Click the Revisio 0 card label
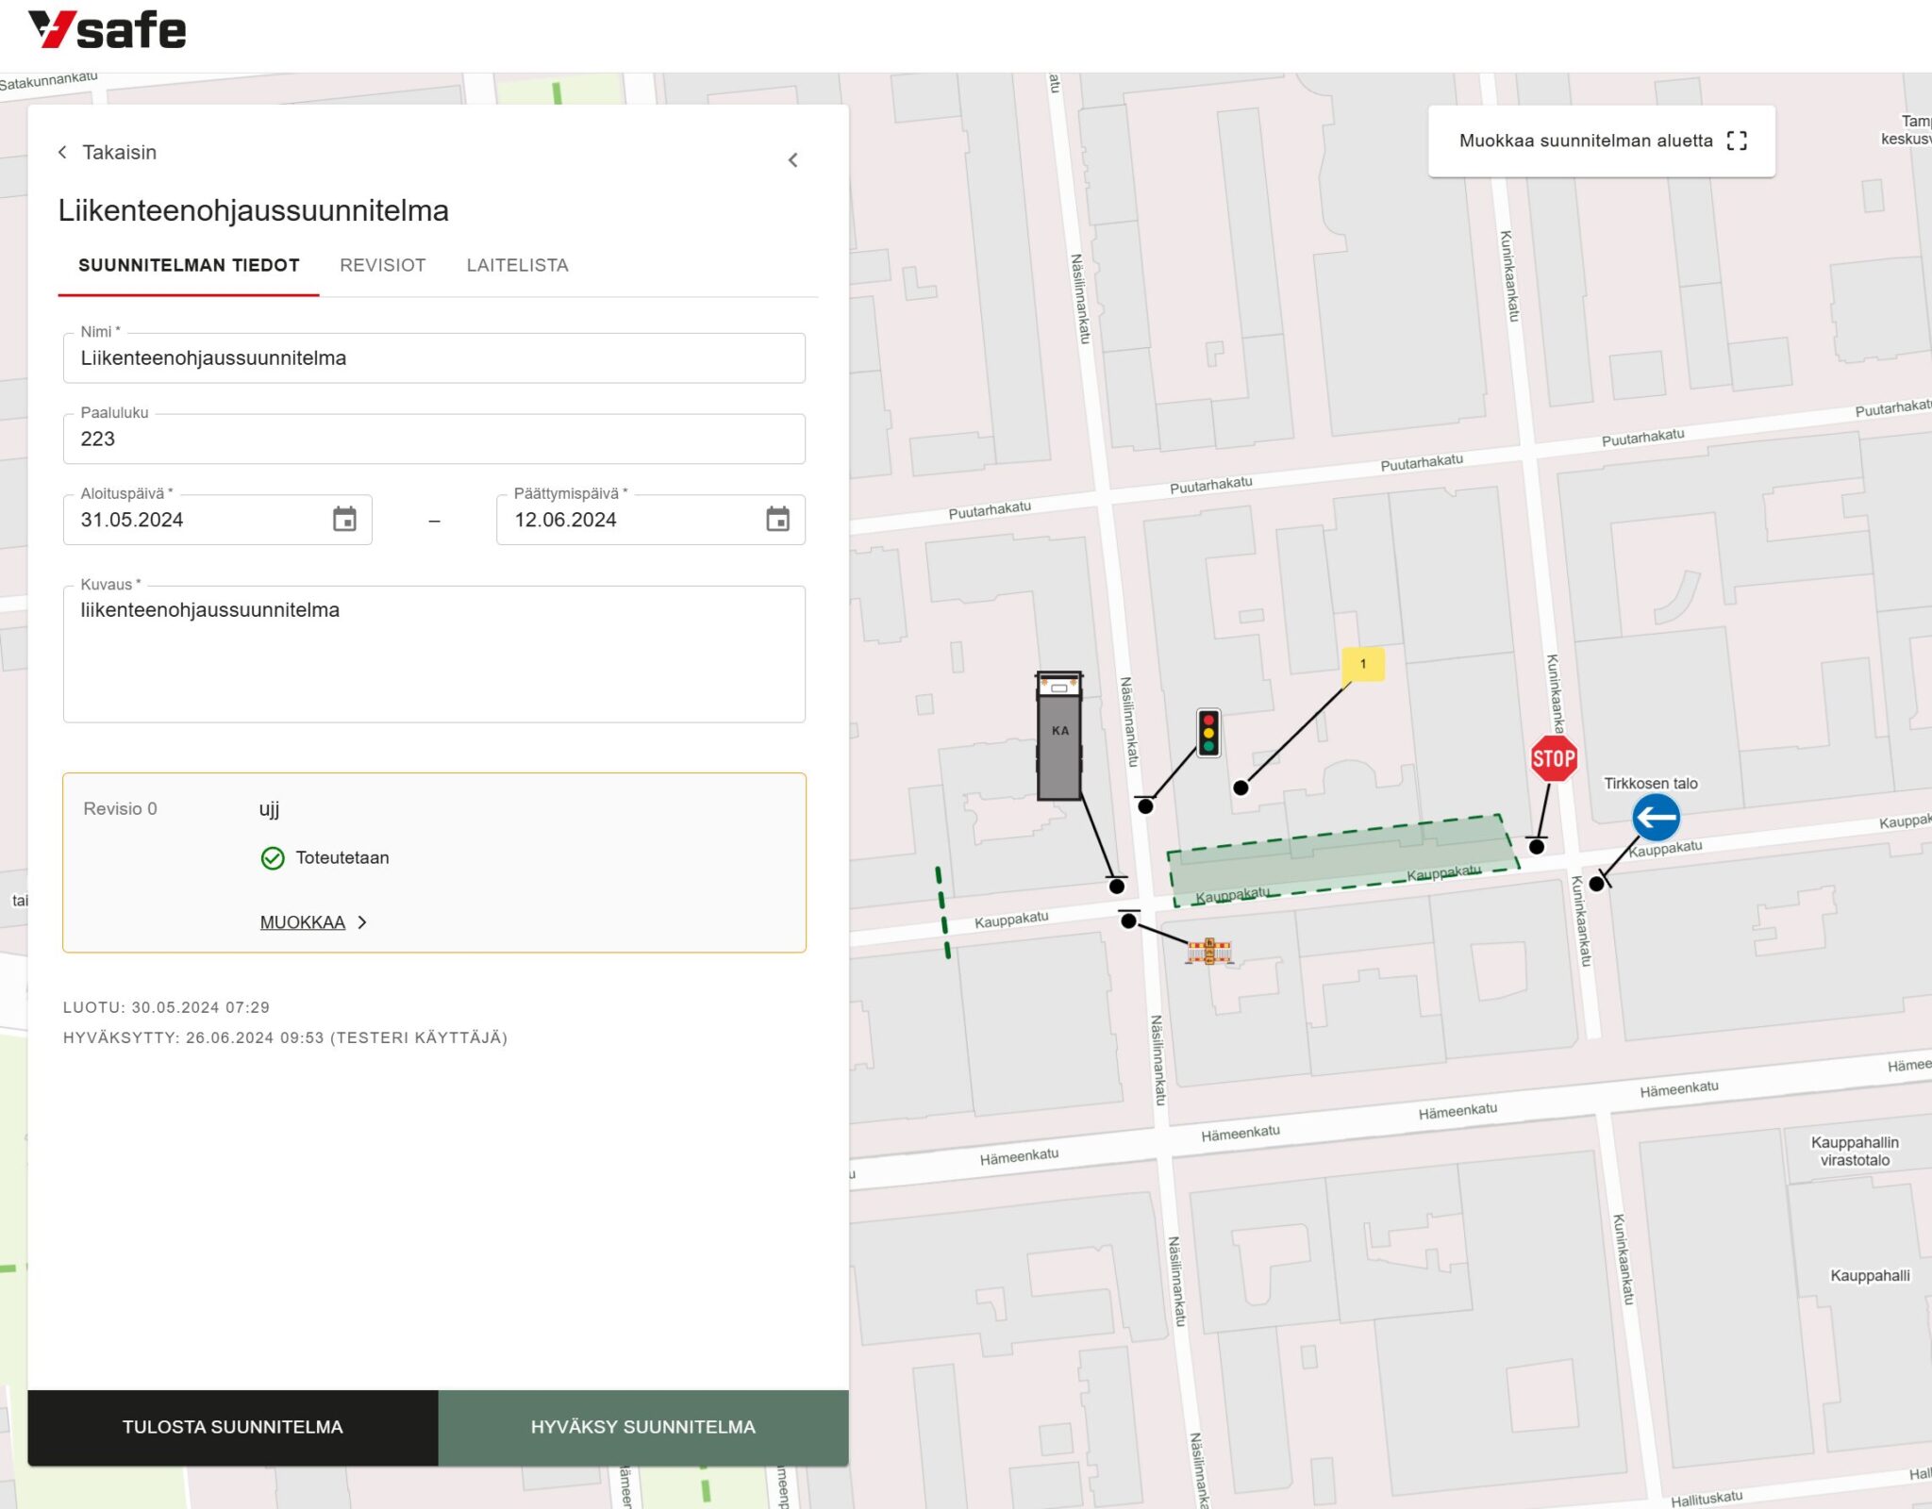The image size is (1932, 1509). pyautogui.click(x=120, y=809)
